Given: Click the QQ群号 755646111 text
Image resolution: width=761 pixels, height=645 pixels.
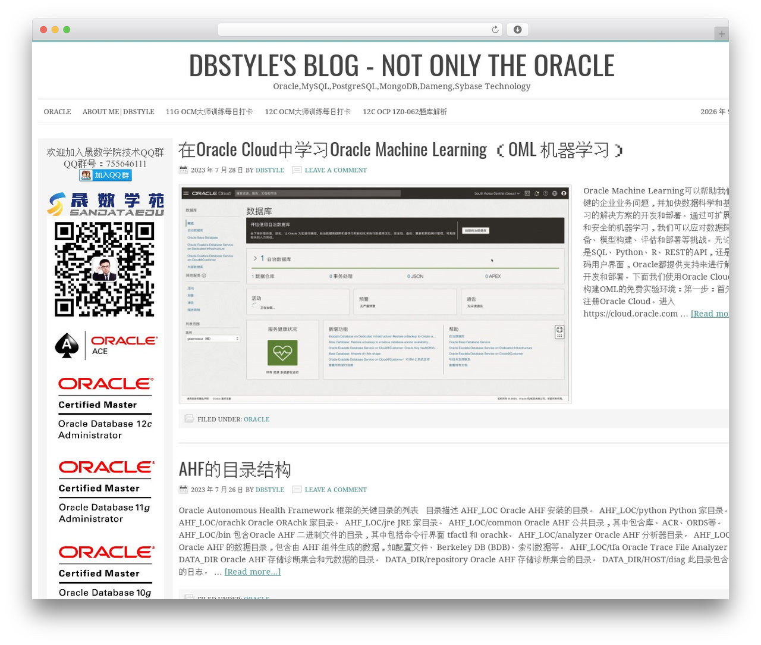Looking at the screenshot, I should (105, 164).
